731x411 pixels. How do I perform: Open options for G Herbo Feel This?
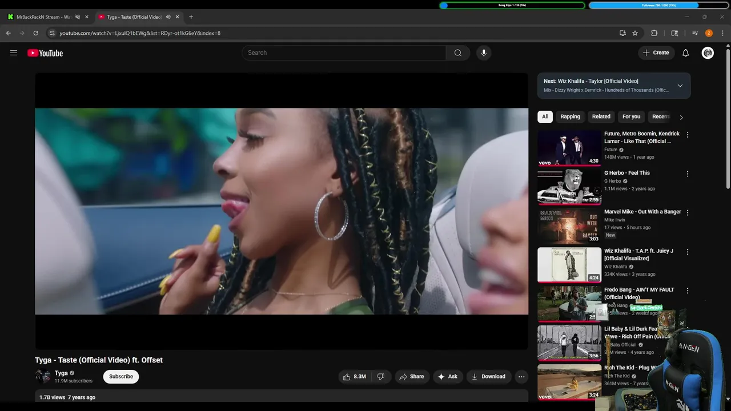click(x=688, y=174)
